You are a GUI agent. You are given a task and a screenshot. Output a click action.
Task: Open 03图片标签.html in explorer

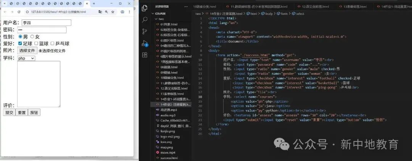[x=172, y=40]
